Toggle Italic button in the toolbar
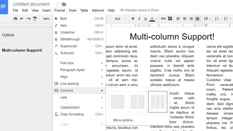233x131 pixels. tap(139, 19)
